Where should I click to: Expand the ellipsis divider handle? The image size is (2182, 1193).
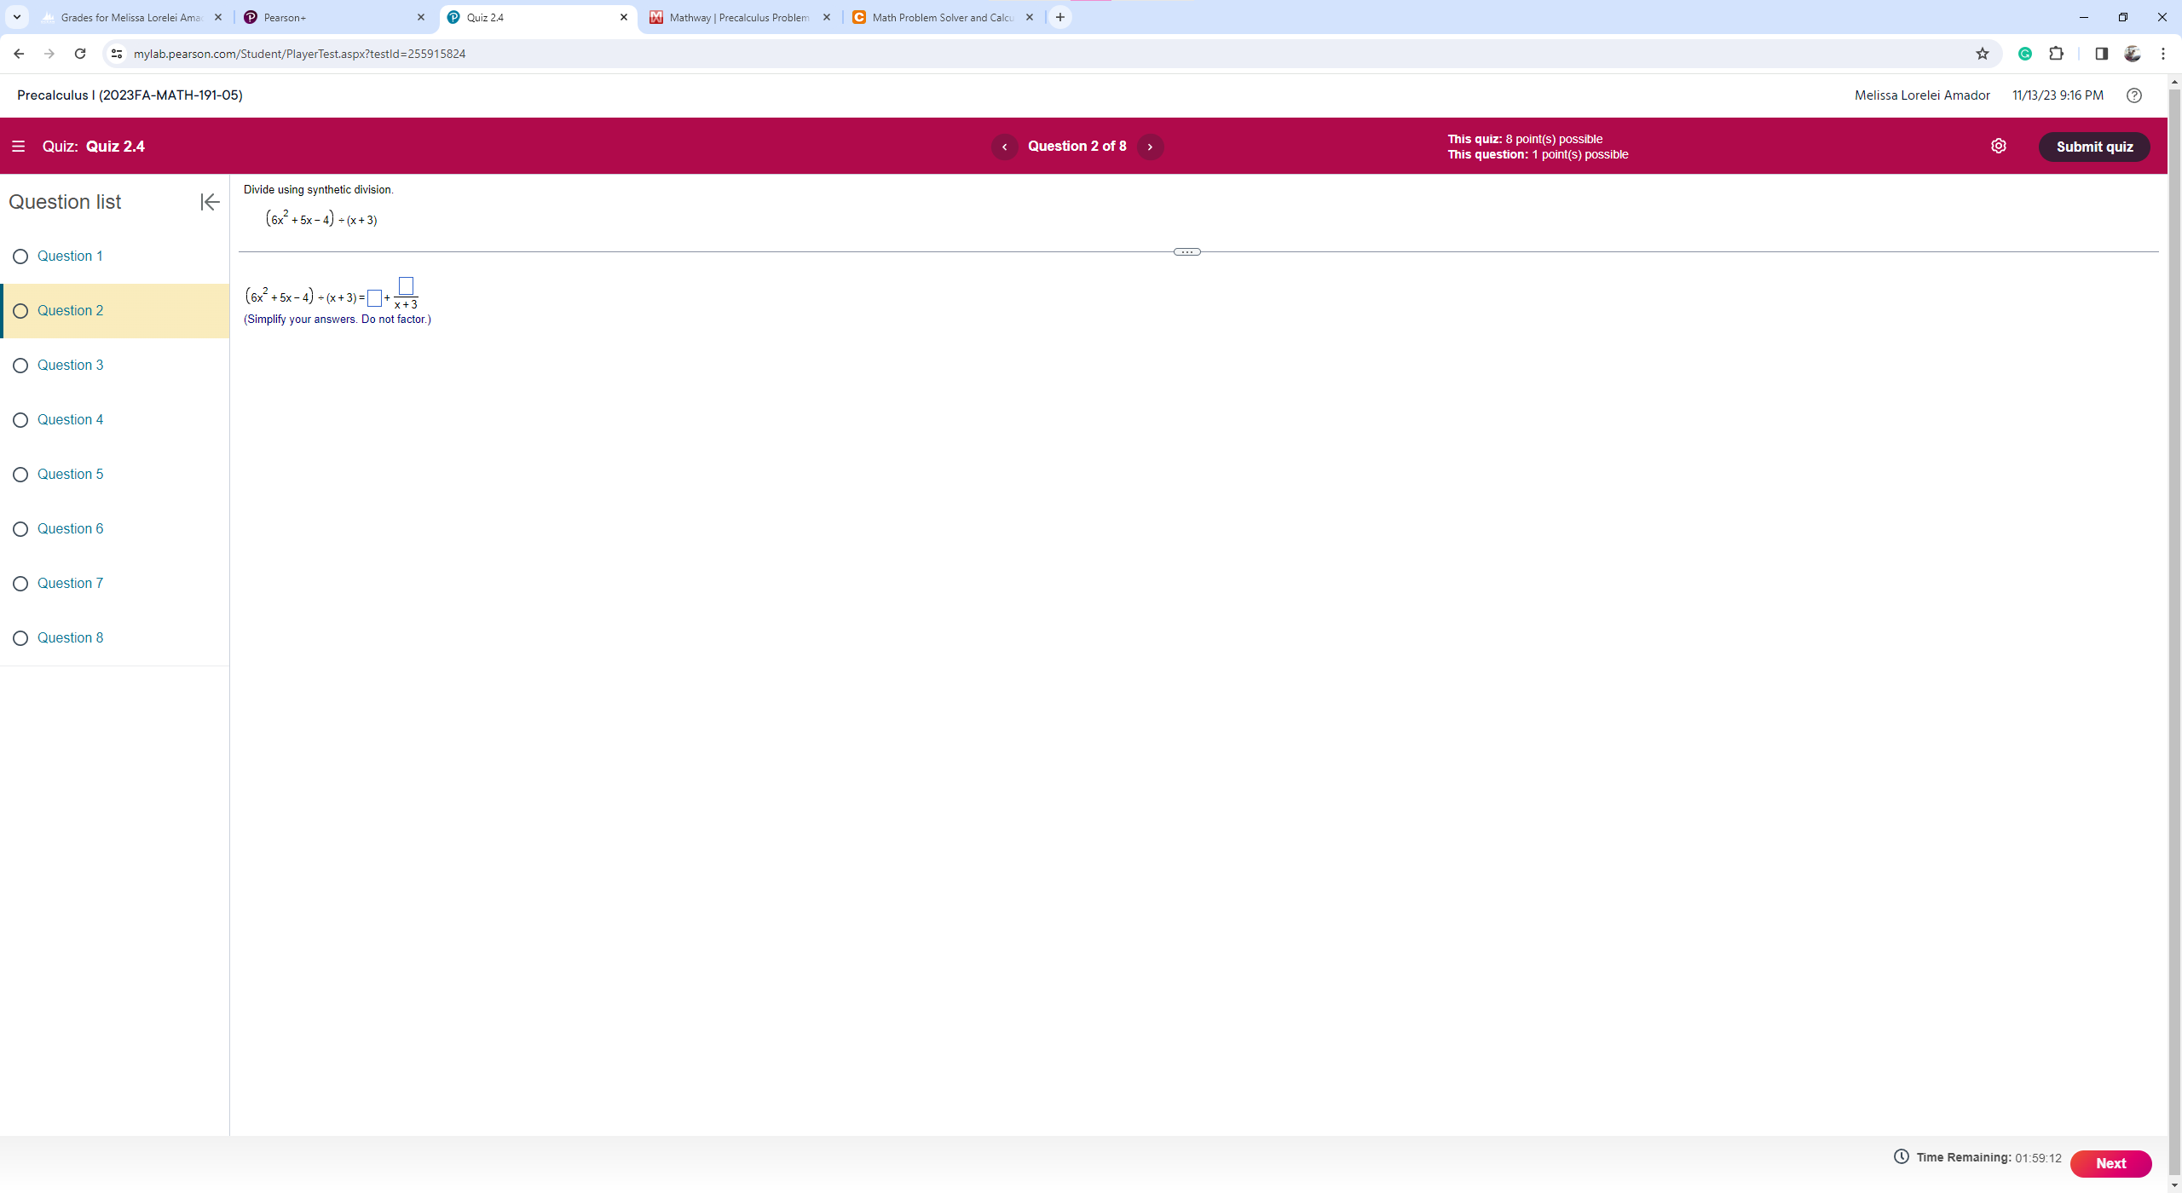click(1186, 252)
